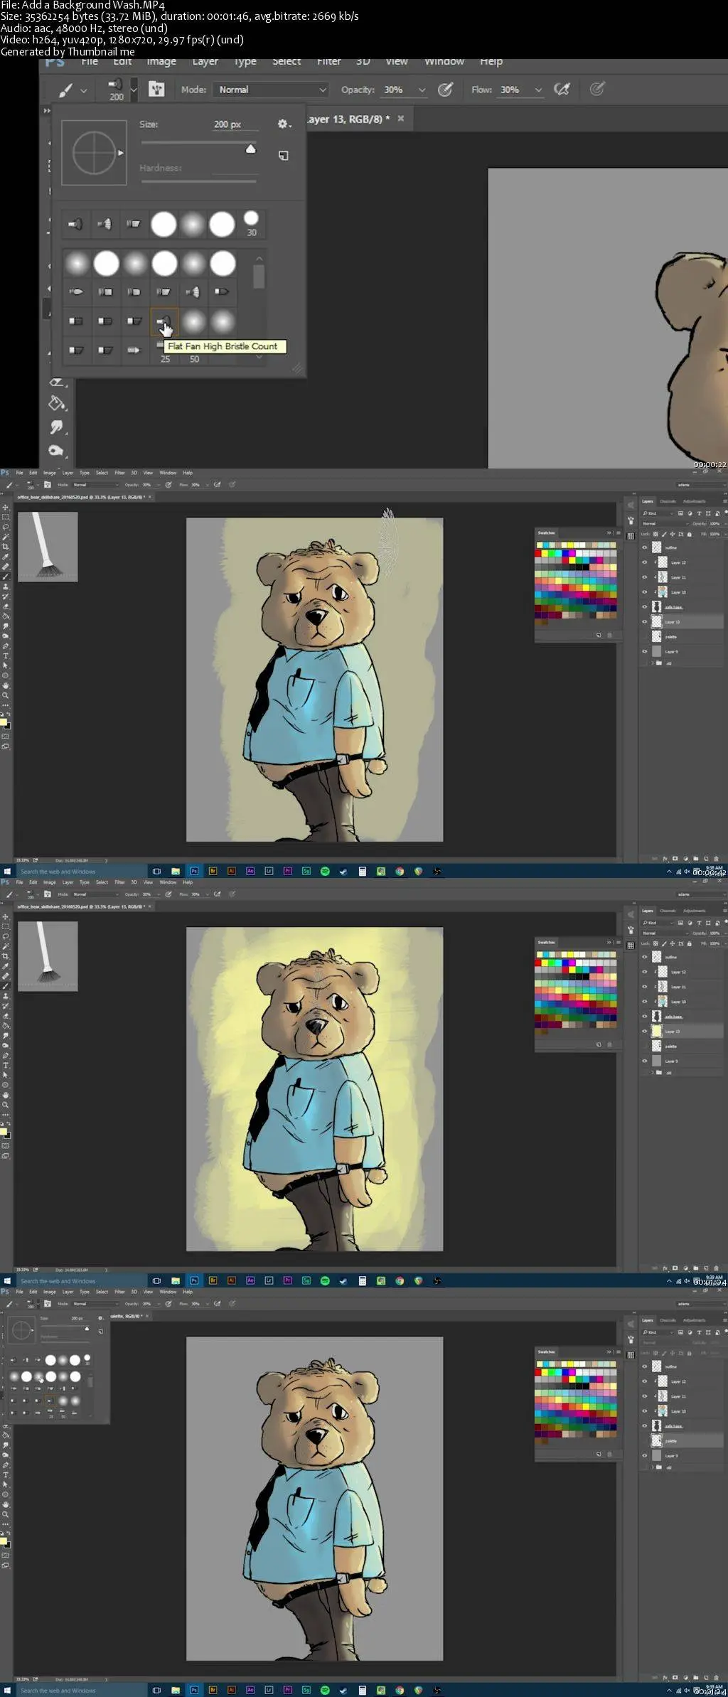Viewport: 728px width, 1697px height.
Task: Hide Layer 13 eye in 00:00:42 frame
Action: (645, 622)
